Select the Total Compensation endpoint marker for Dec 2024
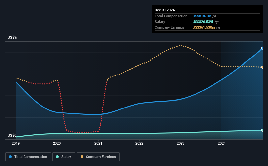This screenshot has height=166, width=268. (x=262, y=48)
